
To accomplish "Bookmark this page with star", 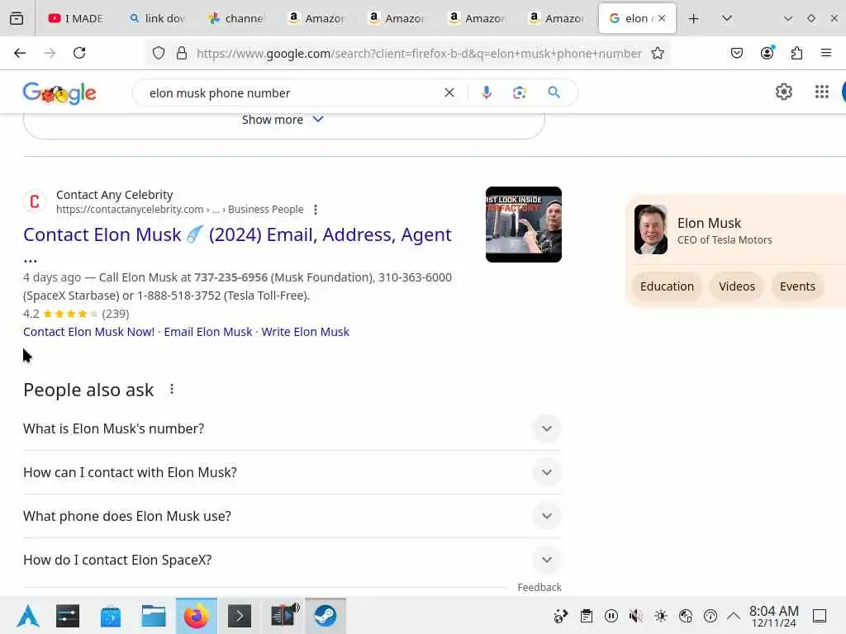I will coord(657,53).
